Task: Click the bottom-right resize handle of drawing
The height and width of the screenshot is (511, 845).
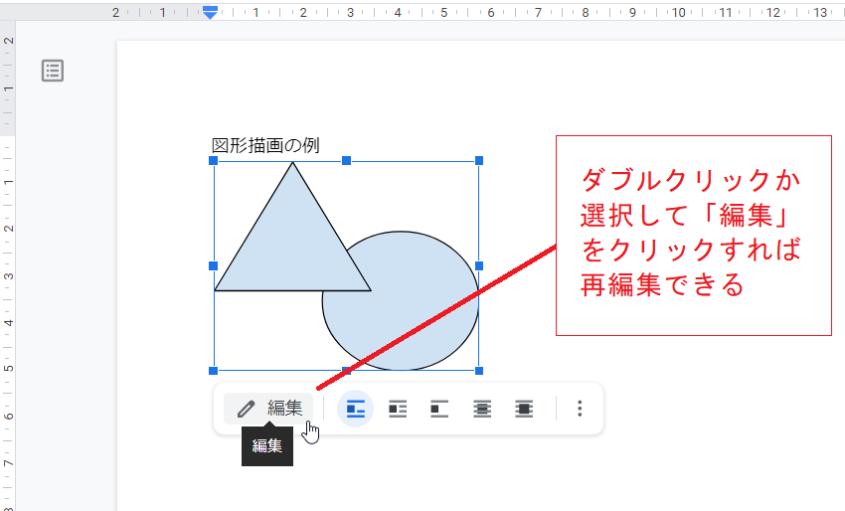Action: 479,371
